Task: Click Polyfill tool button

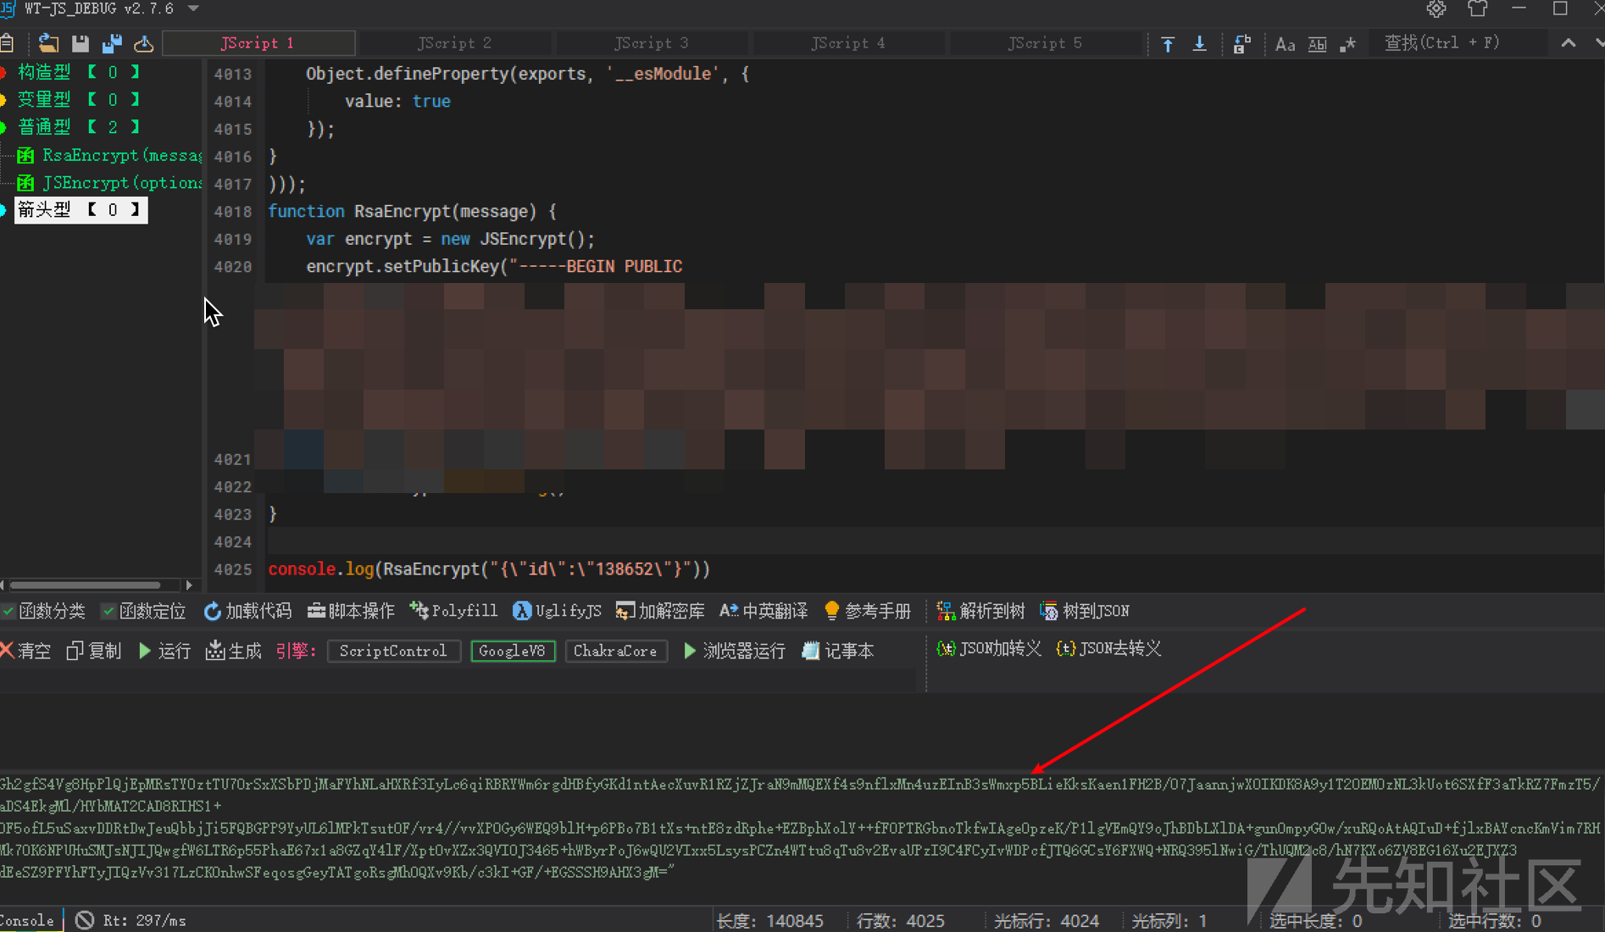Action: point(453,611)
